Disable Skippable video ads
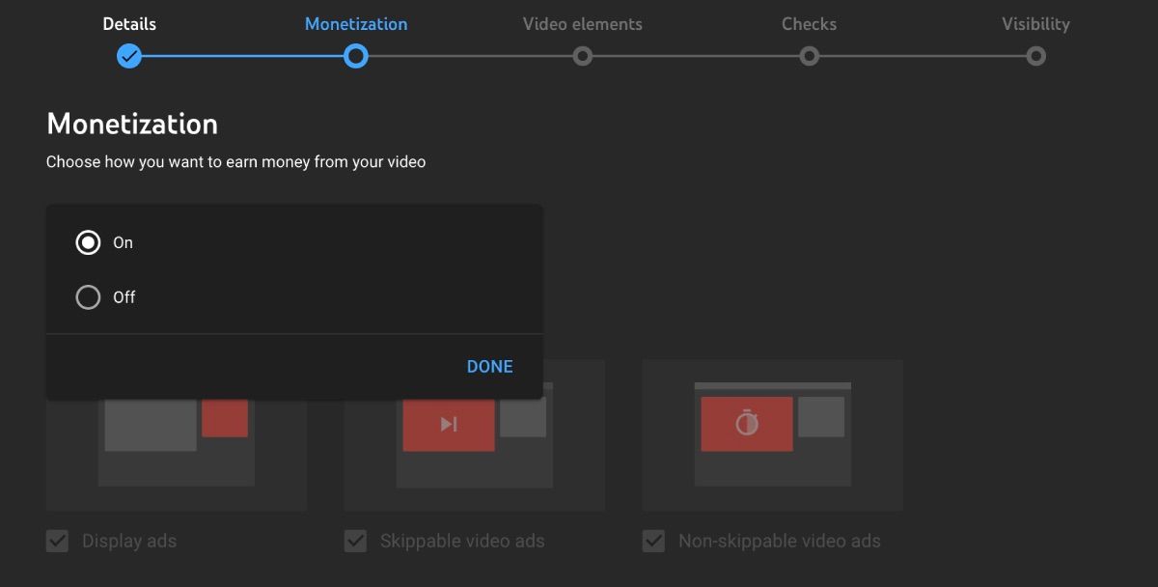The height and width of the screenshot is (587, 1158). [x=355, y=541]
